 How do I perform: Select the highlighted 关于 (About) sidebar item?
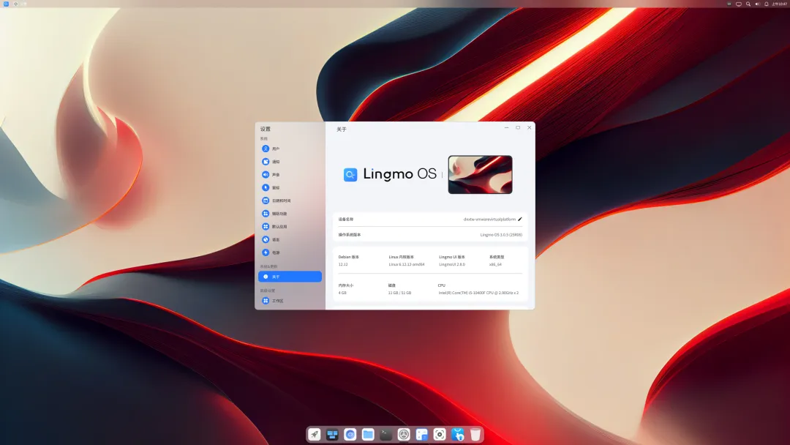point(290,277)
